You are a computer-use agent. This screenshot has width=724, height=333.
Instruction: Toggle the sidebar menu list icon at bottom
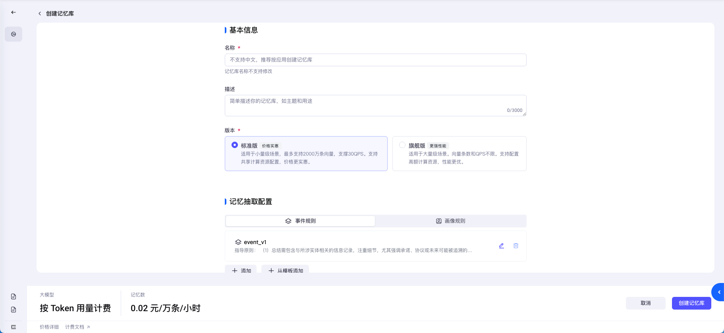click(x=14, y=327)
